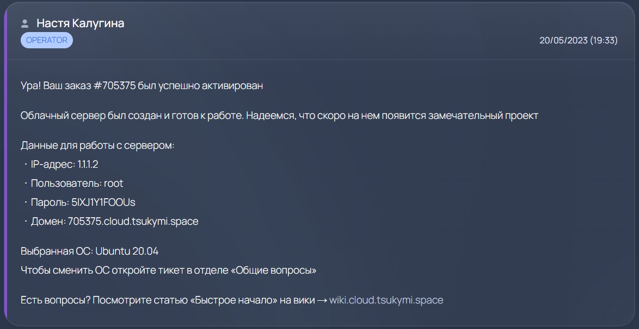Screen dimensions: 639x329
Task: Click the IP address value 1.1.1.2
Action: (x=88, y=164)
